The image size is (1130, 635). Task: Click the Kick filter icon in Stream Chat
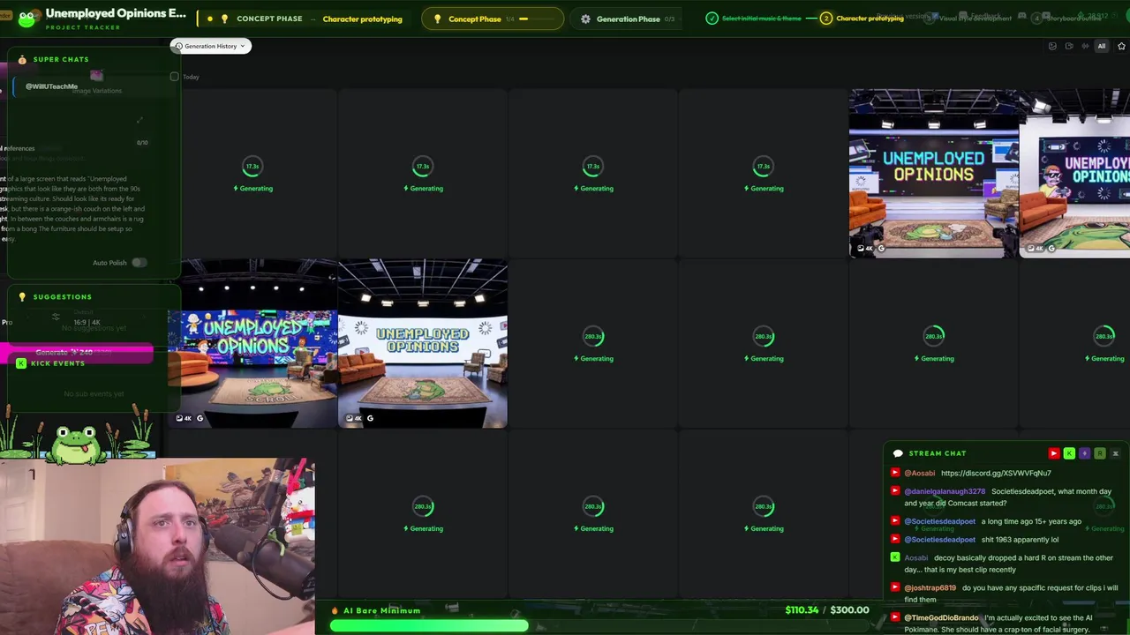[x=1069, y=453]
